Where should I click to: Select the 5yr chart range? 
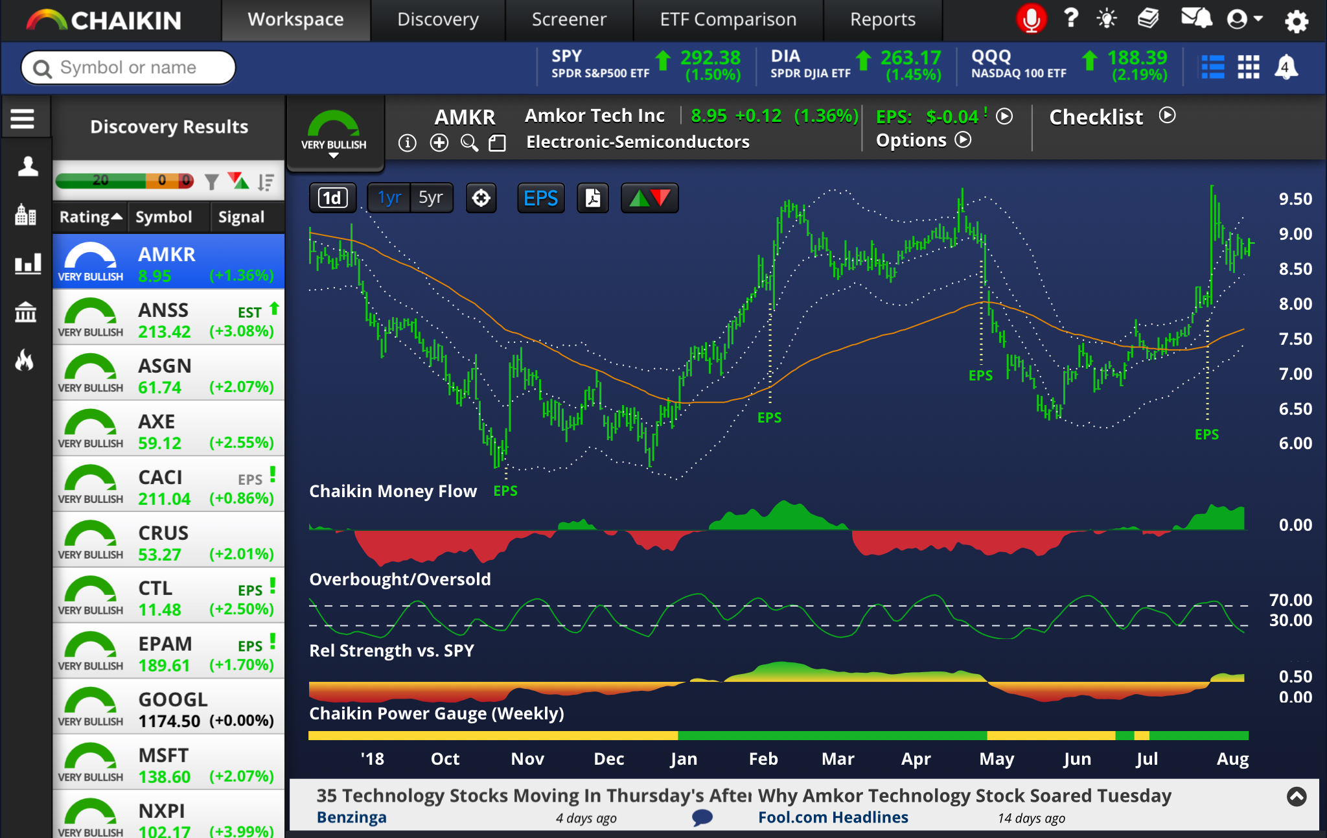tap(431, 198)
